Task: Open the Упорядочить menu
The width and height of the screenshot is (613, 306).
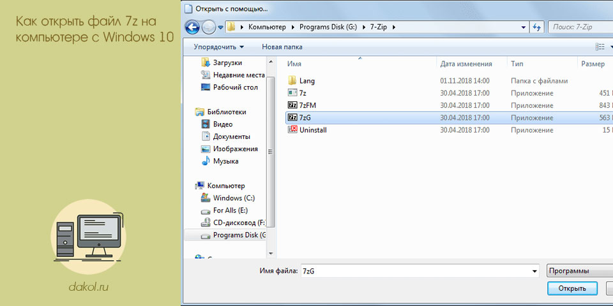Action: pos(218,47)
